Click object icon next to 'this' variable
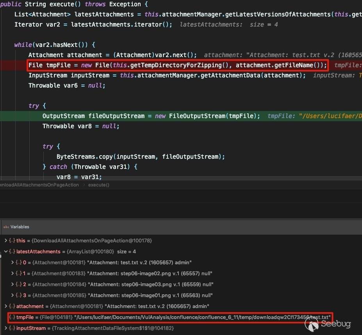Viewport: 362px width, 335px height. 12,240
